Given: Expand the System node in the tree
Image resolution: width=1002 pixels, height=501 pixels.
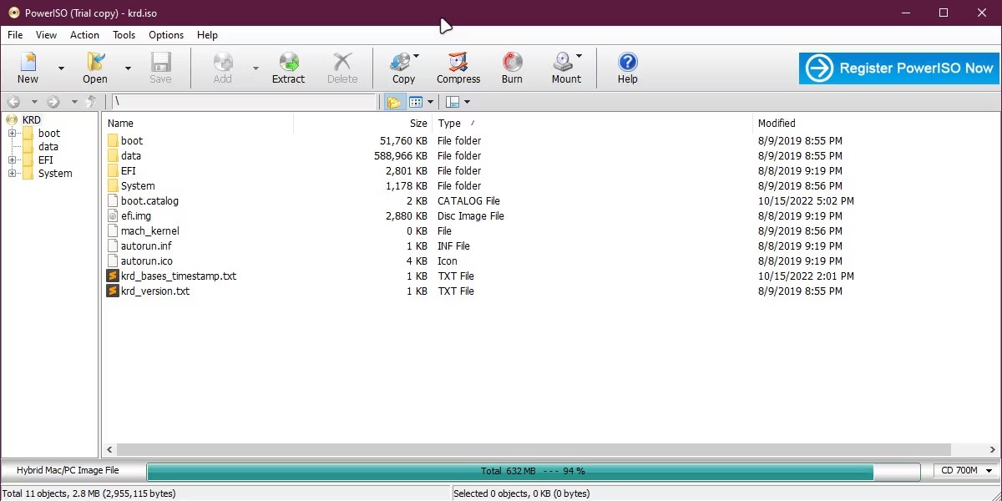Looking at the screenshot, I should [x=12, y=173].
